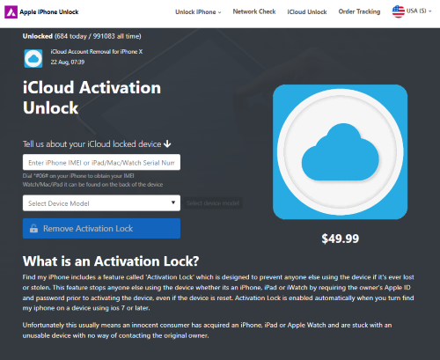Click the 'Select device model' tooltip label

[x=213, y=203]
